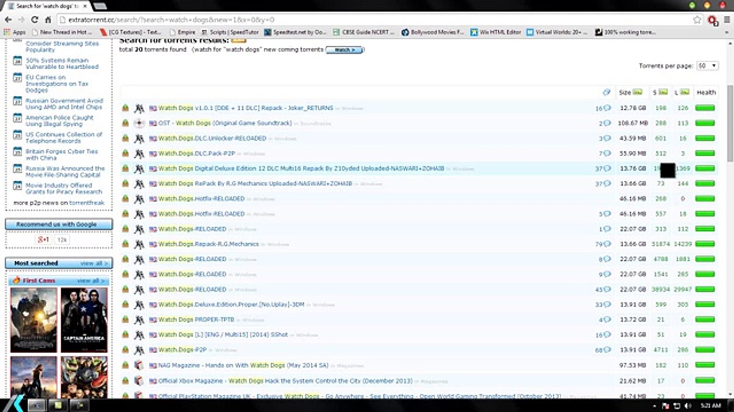
Task: Click the health bar of Watch Dogs PROPER-TPTB
Action: click(705, 319)
